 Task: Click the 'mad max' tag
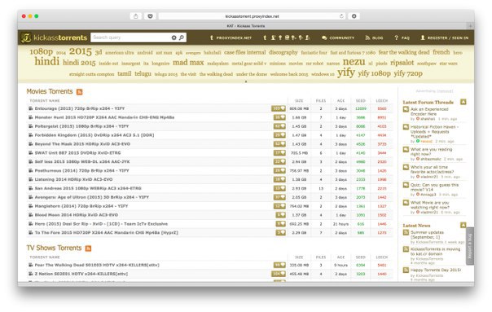(x=188, y=63)
